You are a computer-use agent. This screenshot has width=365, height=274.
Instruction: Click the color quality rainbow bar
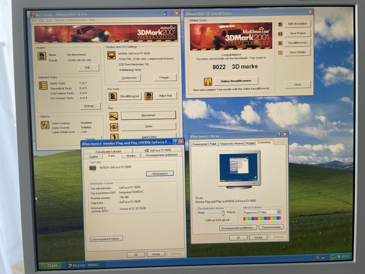262,218
